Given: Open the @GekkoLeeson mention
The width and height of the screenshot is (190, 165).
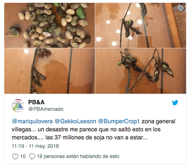Looking at the screenshot, I should [x=75, y=121].
